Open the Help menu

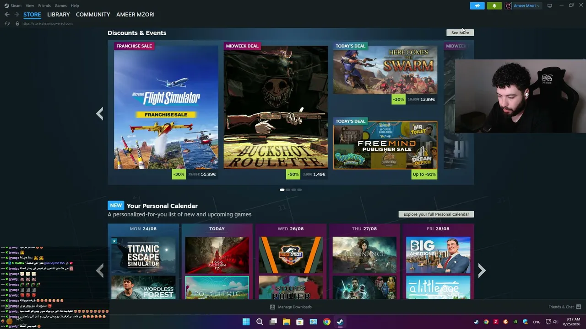pos(75,5)
